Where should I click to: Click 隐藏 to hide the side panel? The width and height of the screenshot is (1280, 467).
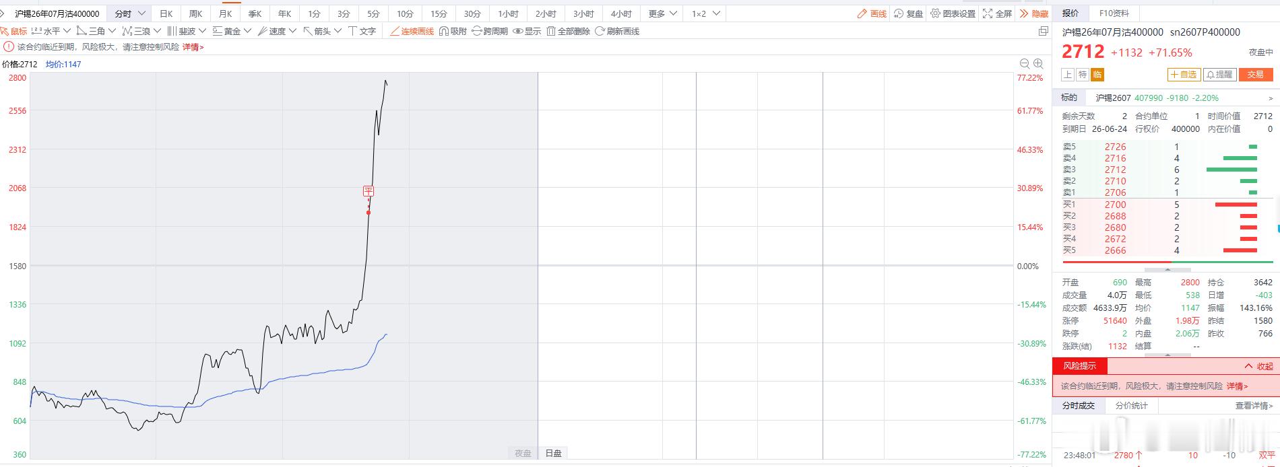[1034, 13]
